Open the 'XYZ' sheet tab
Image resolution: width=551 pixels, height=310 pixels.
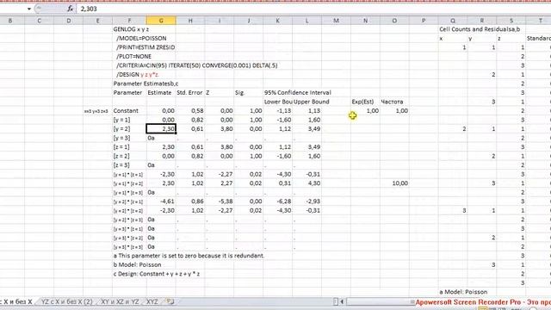pyautogui.click(x=152, y=301)
